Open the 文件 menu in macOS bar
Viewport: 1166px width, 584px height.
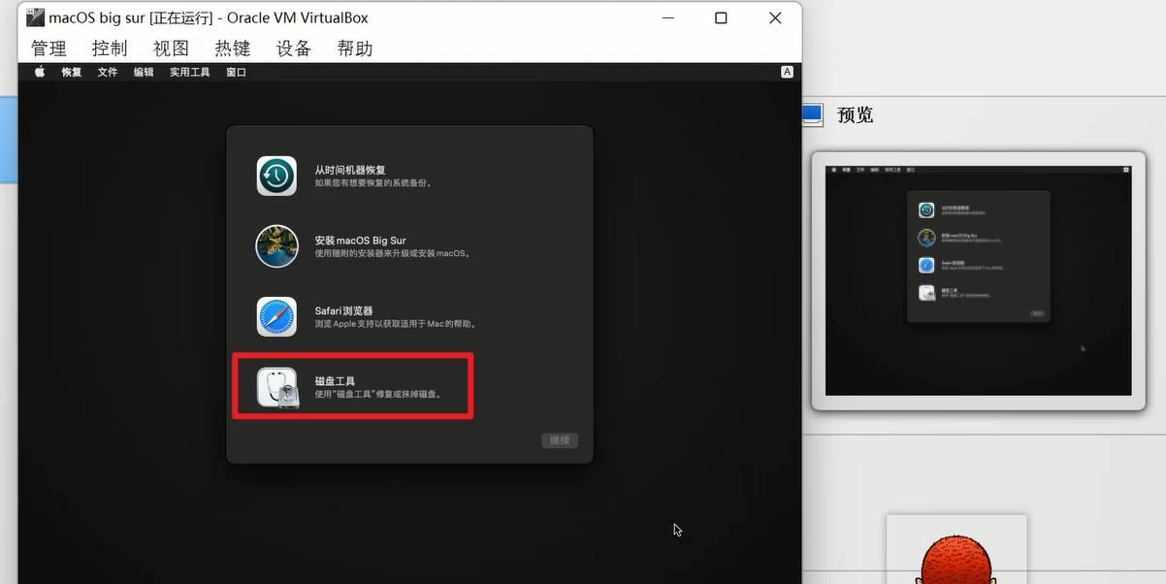(x=108, y=72)
